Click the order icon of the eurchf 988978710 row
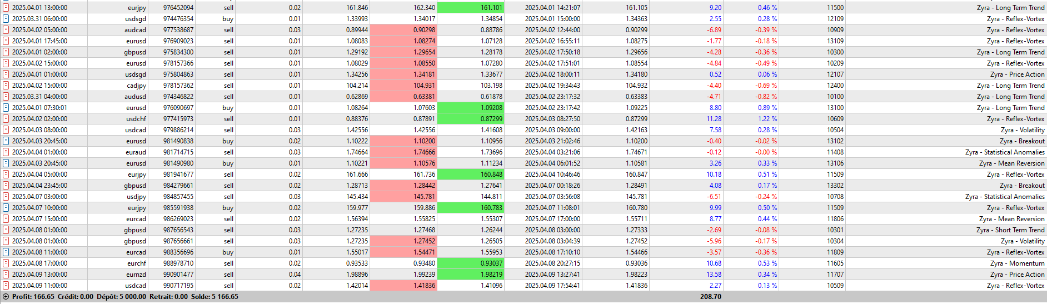1047x304 pixels. pyautogui.click(x=6, y=263)
